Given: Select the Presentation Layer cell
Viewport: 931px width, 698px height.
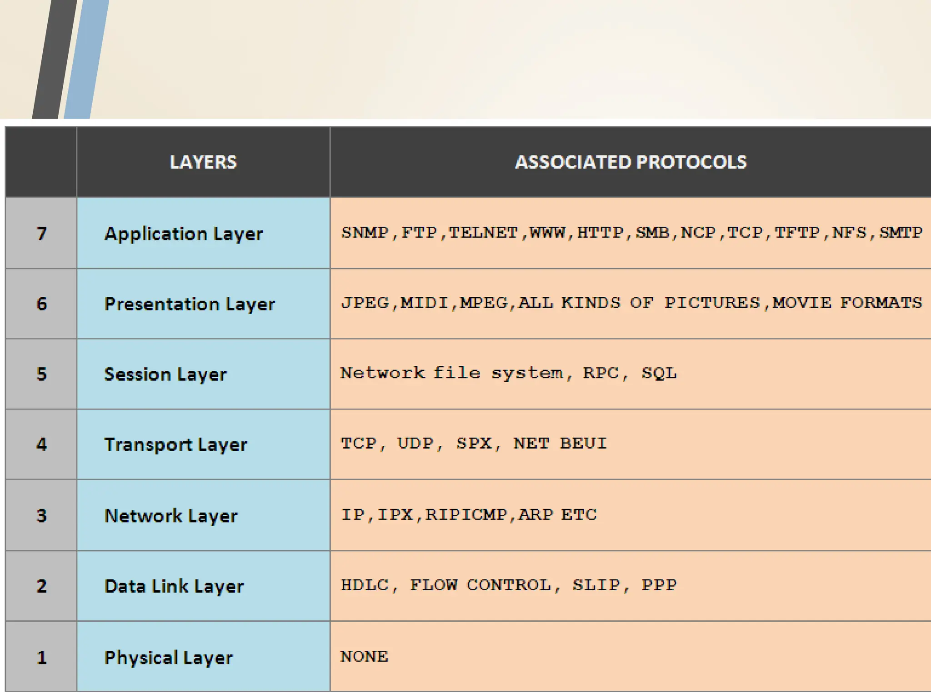Looking at the screenshot, I should 190,304.
